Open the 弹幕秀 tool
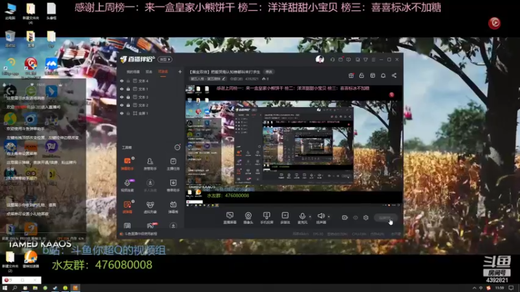 click(x=173, y=207)
